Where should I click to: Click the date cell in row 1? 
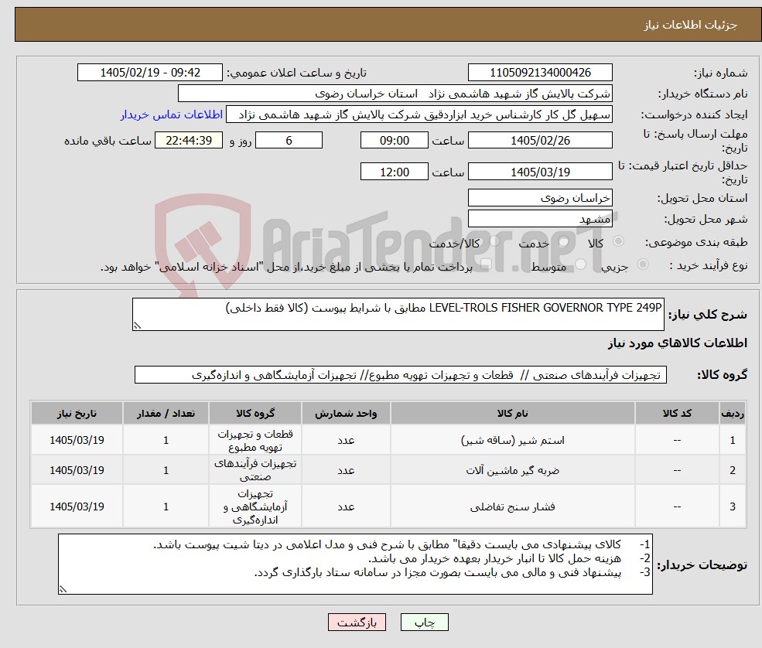[x=77, y=440]
